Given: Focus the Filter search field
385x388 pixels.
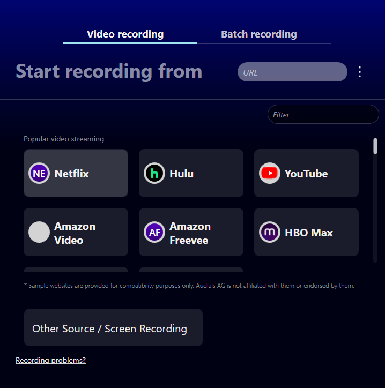Looking at the screenshot, I should click(323, 114).
